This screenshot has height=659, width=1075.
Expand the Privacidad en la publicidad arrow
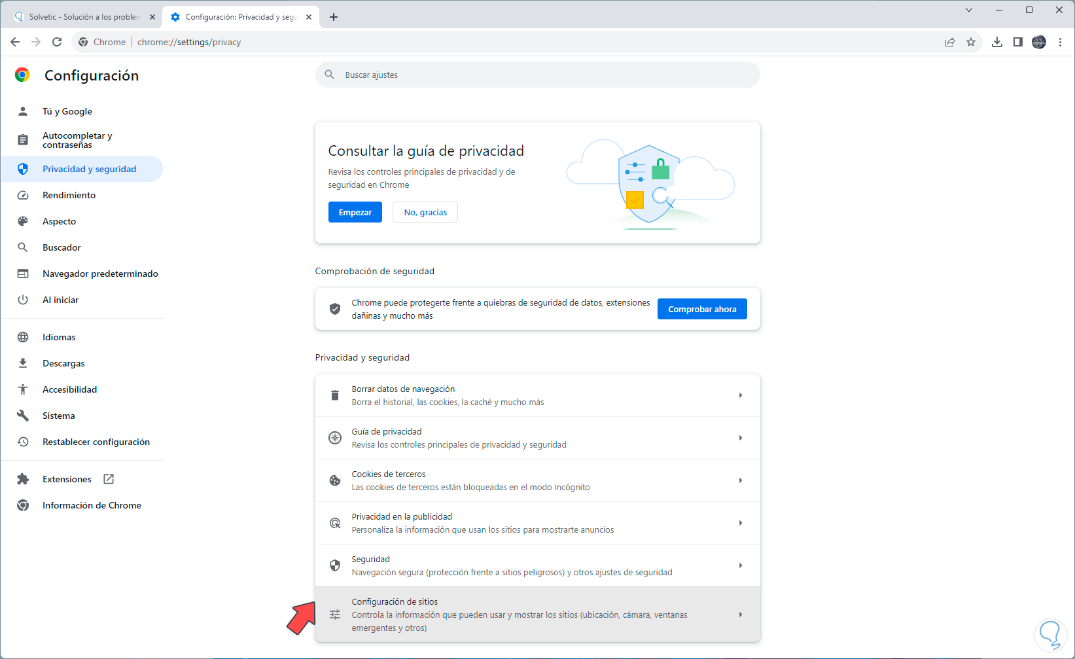coord(741,523)
